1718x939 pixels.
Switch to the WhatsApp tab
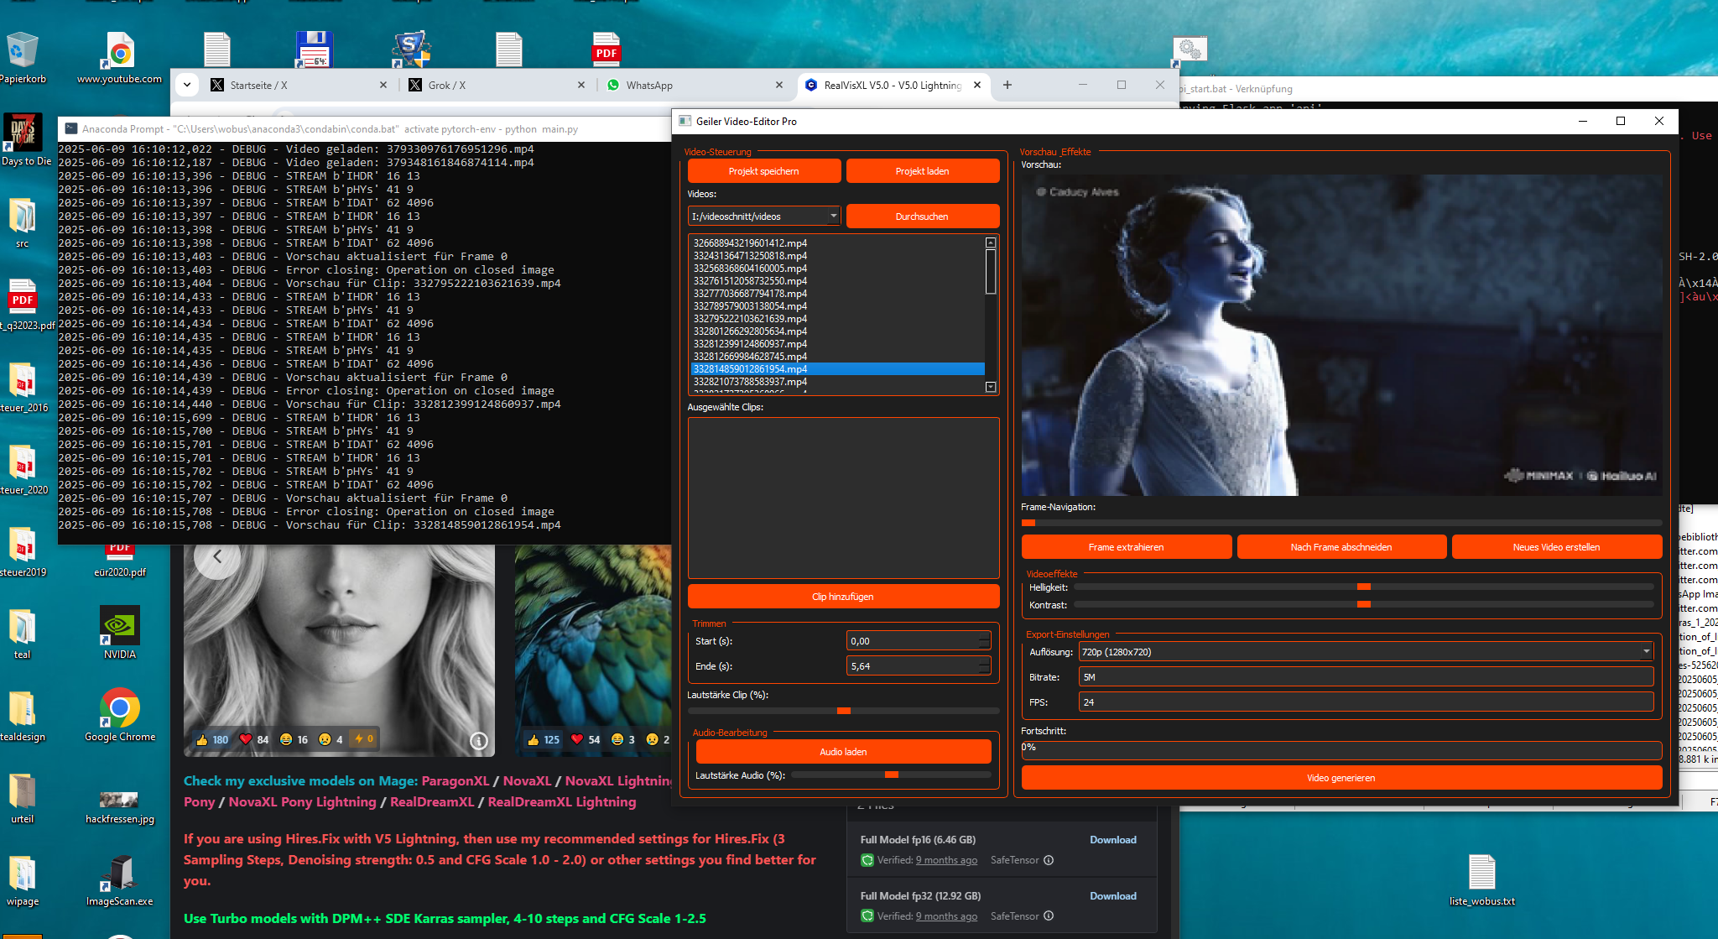point(649,85)
